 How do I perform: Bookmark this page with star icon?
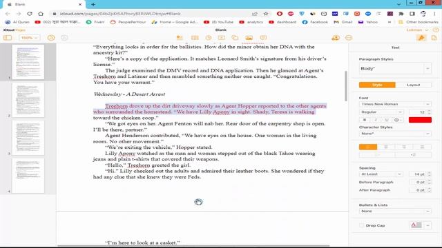coord(265,14)
